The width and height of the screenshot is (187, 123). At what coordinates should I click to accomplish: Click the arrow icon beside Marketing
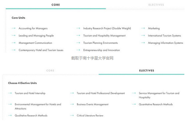[143, 28]
